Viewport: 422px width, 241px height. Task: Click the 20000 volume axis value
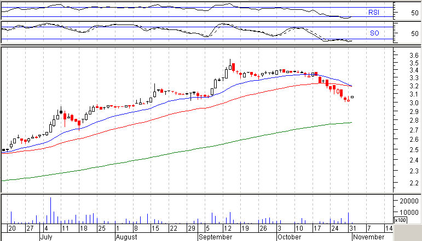pos(409,201)
